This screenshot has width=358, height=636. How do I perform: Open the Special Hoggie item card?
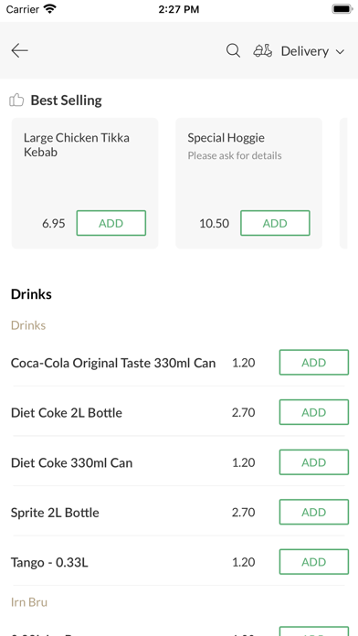coord(248,184)
